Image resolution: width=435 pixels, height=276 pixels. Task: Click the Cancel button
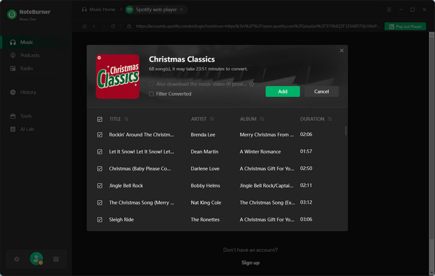click(321, 91)
